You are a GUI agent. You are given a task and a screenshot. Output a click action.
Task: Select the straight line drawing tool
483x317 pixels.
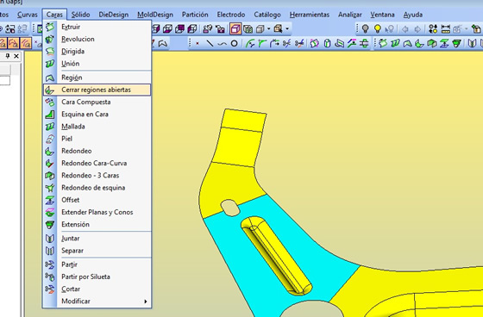click(x=210, y=43)
